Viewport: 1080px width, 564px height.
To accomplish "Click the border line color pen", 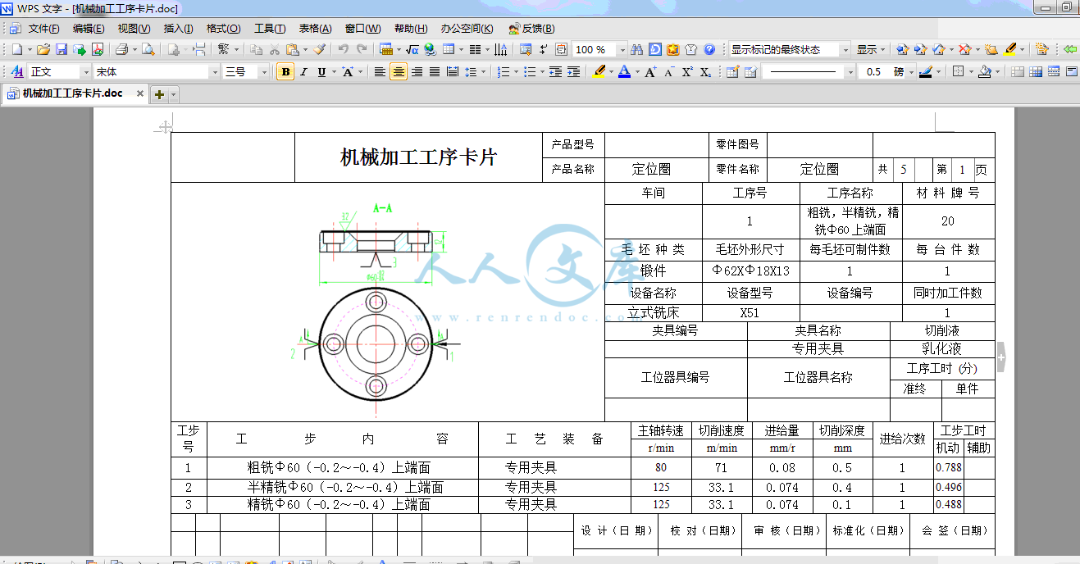I will [926, 72].
